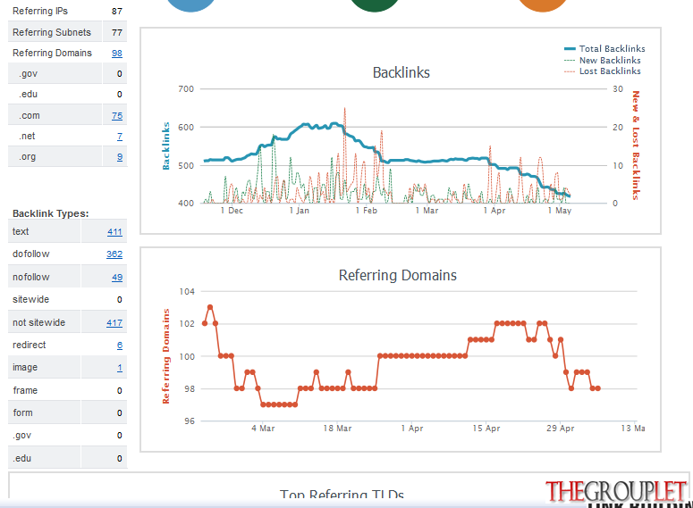693x508 pixels.
Task: Click the 1 Feb label on Backlinks axis
Action: pos(367,211)
